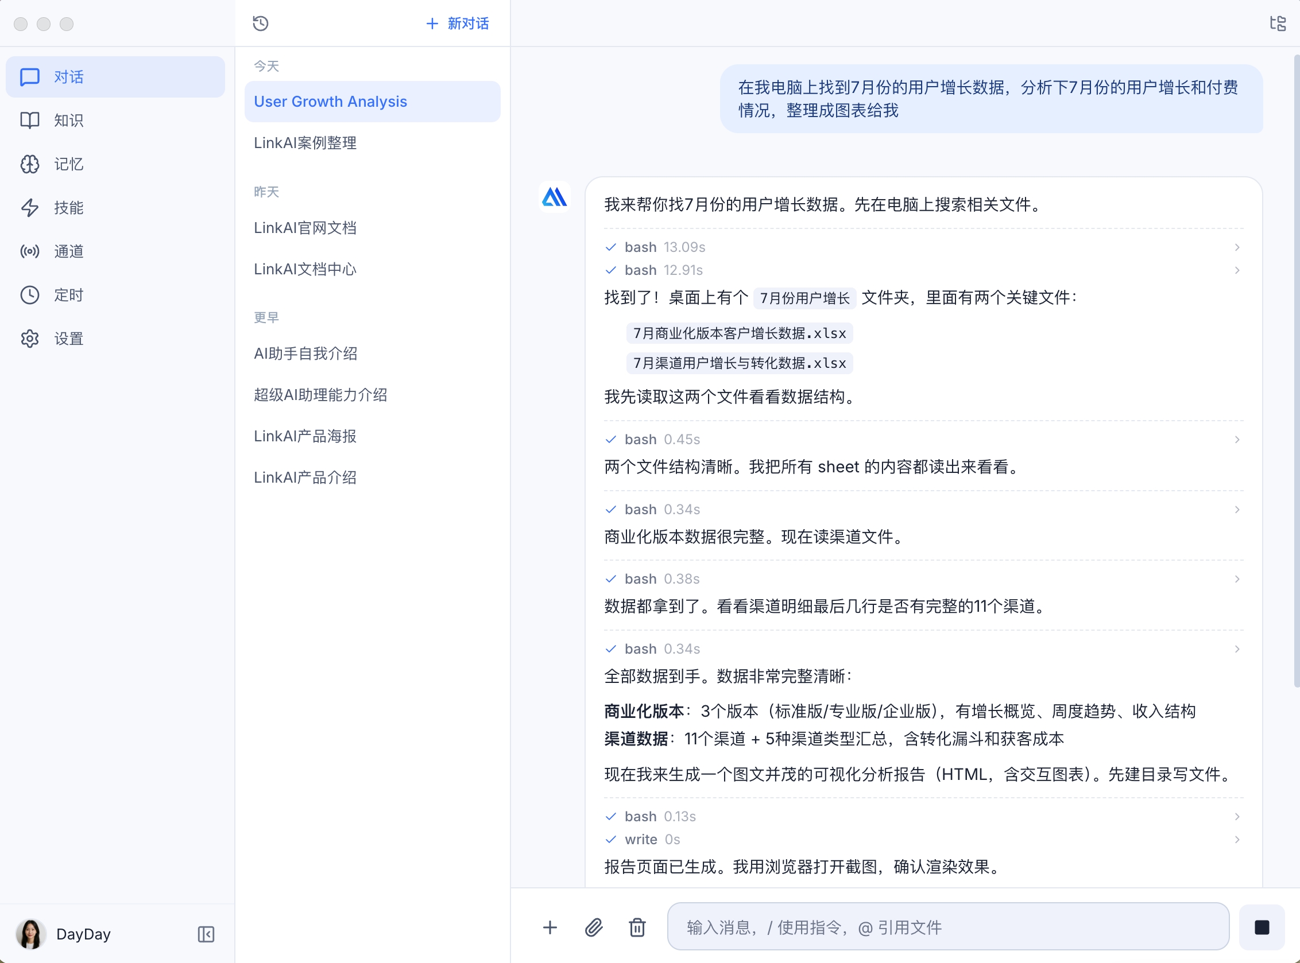Click the checkmark beside bash 13.09s
The image size is (1300, 963).
click(610, 247)
